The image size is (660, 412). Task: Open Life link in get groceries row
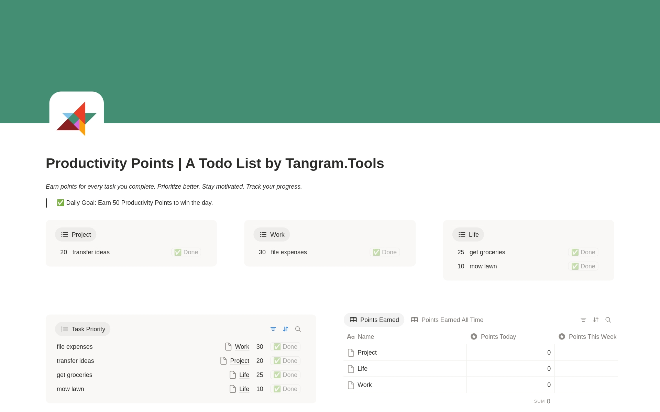coord(244,375)
